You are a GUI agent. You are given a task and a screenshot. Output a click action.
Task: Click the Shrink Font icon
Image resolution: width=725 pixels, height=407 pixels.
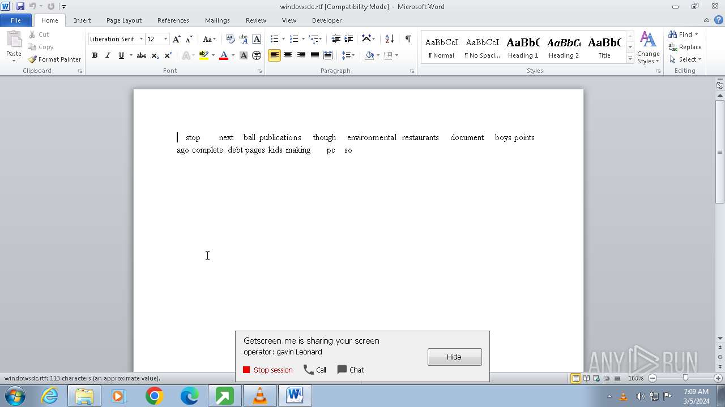pyautogui.click(x=189, y=39)
